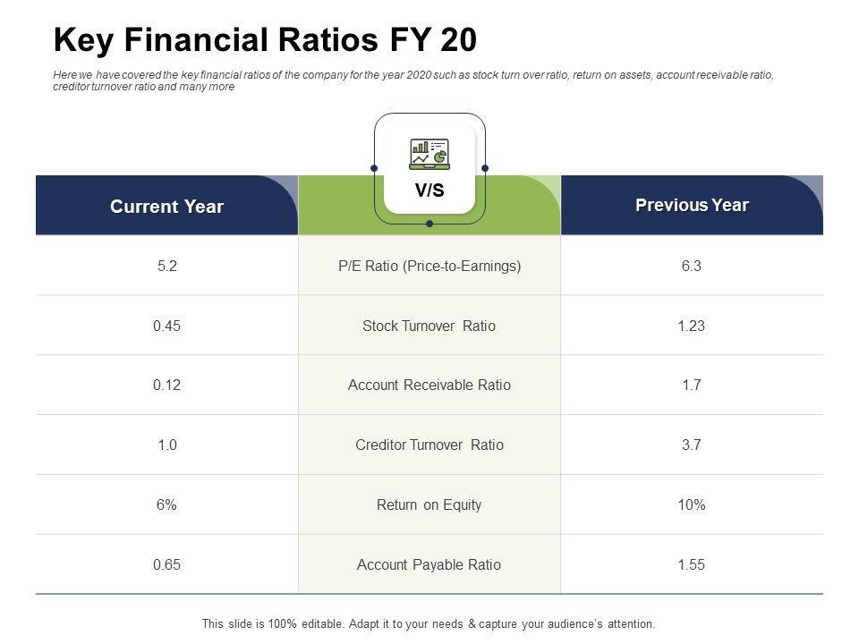
Task: Select the Stock Turnover Ratio cell
Action: [x=429, y=326]
